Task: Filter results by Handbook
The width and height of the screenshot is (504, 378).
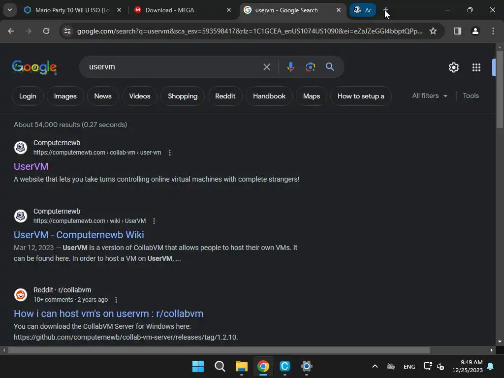Action: tap(269, 96)
